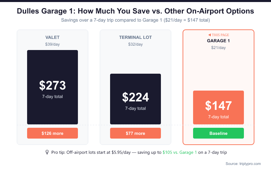Click the "$126 more" button

pyautogui.click(x=53, y=133)
